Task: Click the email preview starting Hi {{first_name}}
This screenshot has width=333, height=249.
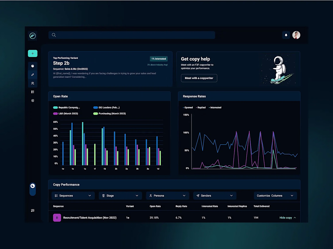Action: tap(104, 75)
